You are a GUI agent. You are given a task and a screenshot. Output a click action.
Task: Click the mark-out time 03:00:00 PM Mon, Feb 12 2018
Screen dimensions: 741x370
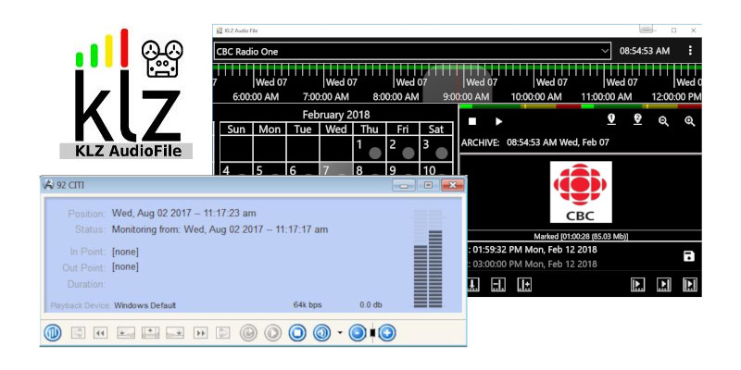535,264
